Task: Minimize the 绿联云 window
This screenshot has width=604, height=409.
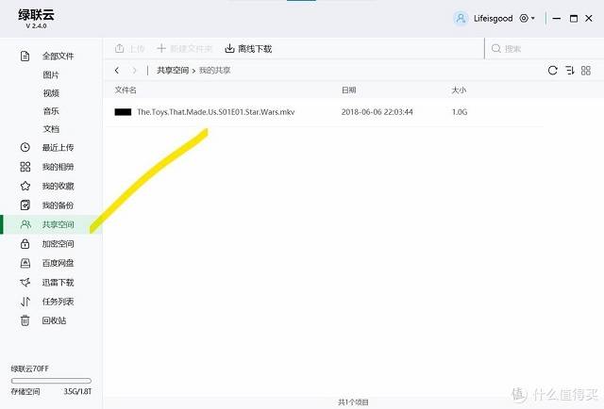Action: (x=557, y=19)
